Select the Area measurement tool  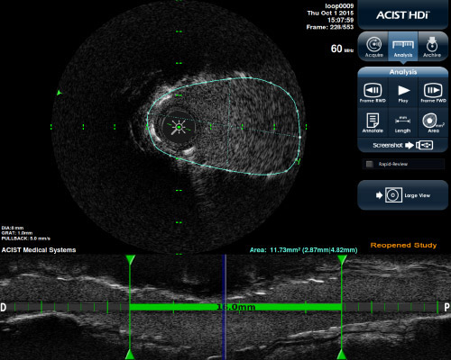point(433,122)
